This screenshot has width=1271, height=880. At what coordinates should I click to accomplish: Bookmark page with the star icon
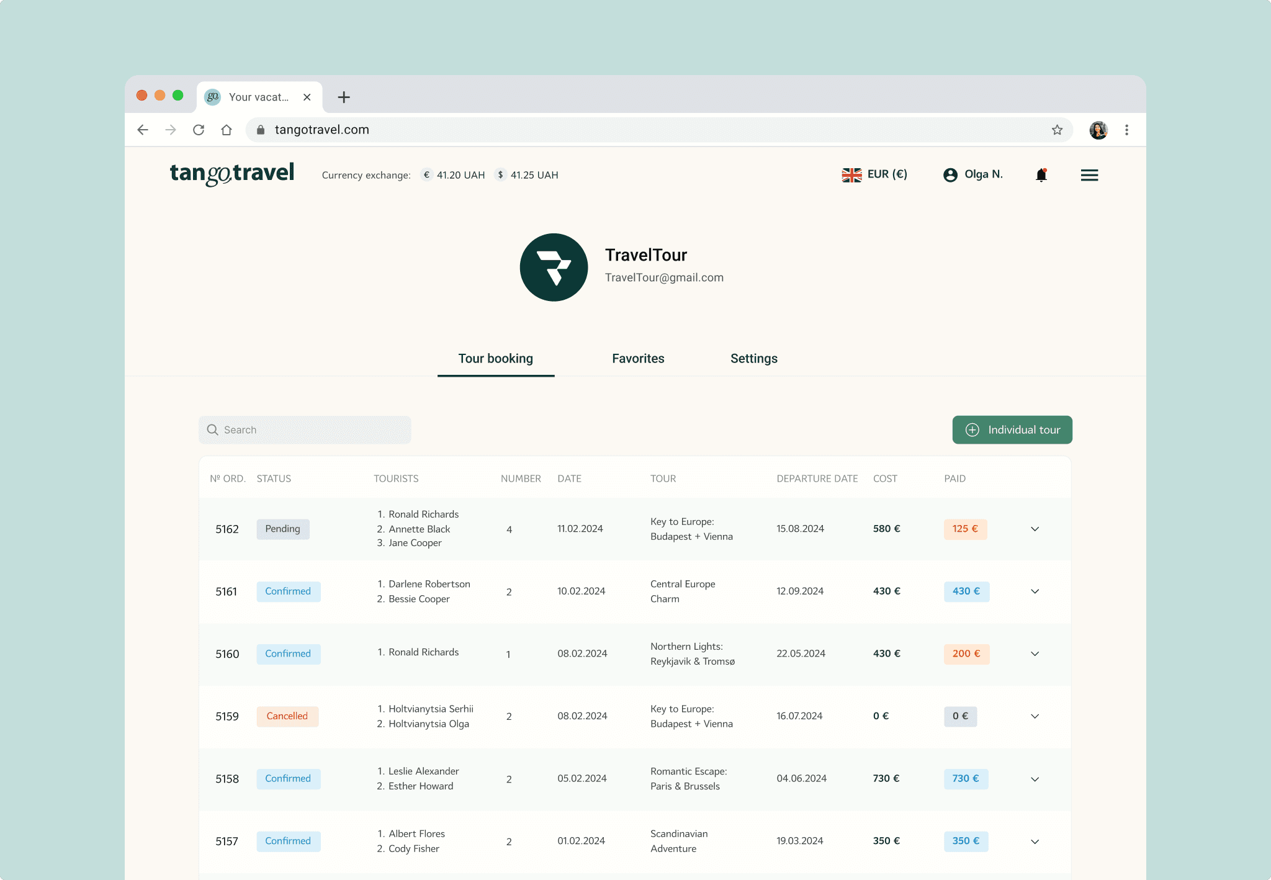pos(1057,130)
